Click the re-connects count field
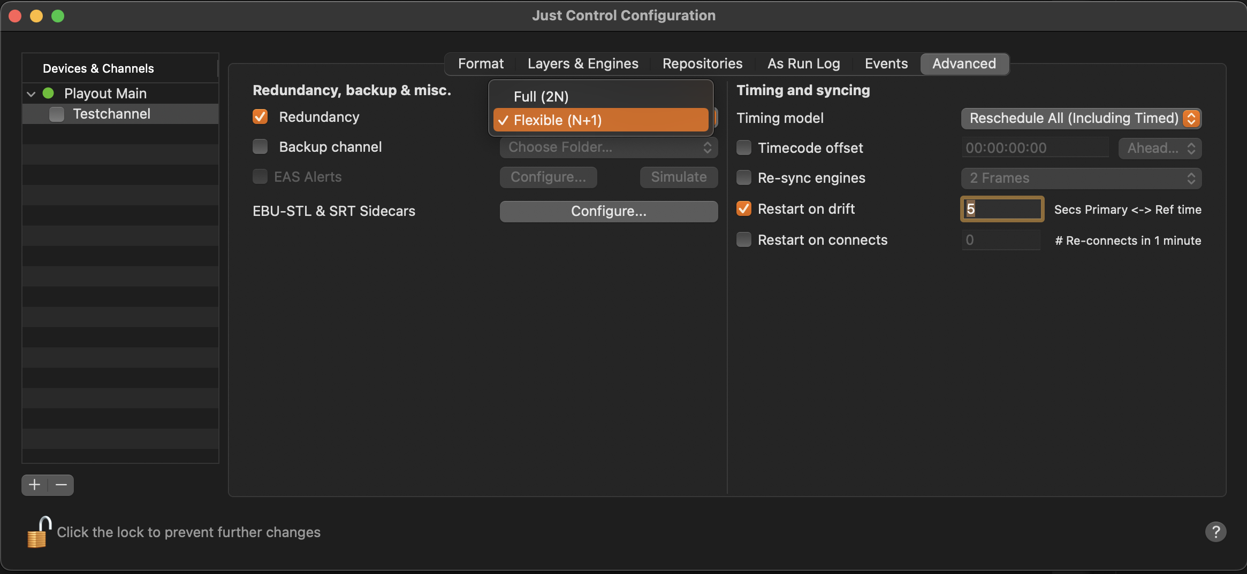Screen dimensions: 1247x574 (1001, 240)
